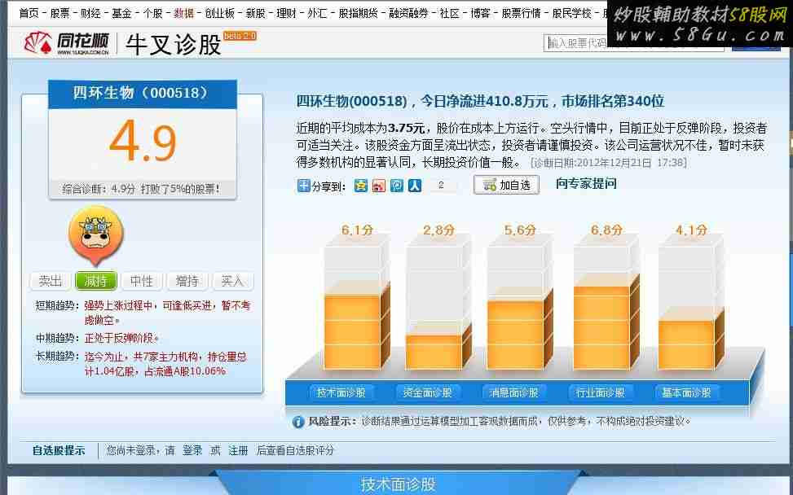Viewport: 793px width, 495px height.
Task: Open 博客 in top navigation
Action: 481,14
